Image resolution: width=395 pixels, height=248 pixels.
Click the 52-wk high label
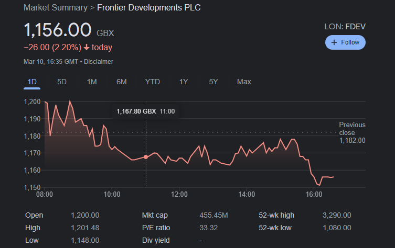[276, 216]
